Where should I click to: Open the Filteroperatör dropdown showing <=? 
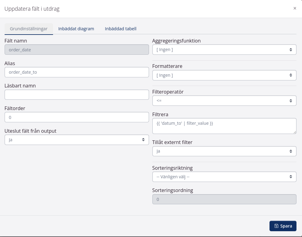click(224, 100)
